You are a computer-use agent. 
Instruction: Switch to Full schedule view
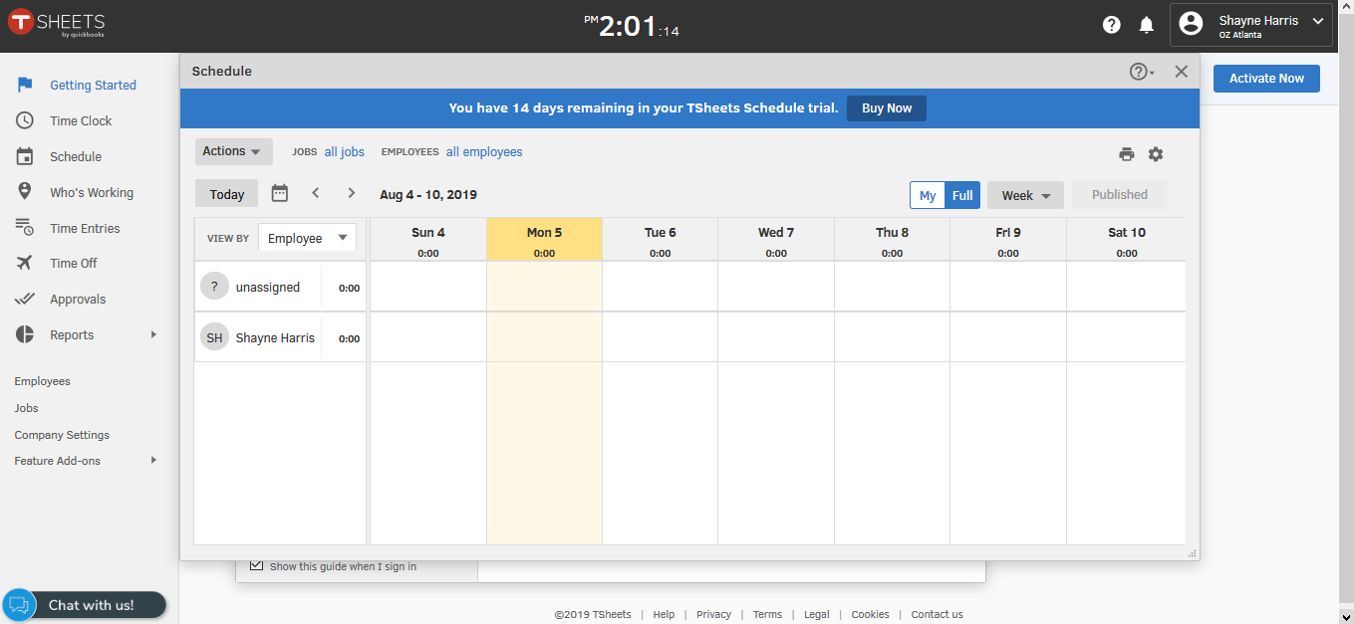pyautogui.click(x=962, y=195)
